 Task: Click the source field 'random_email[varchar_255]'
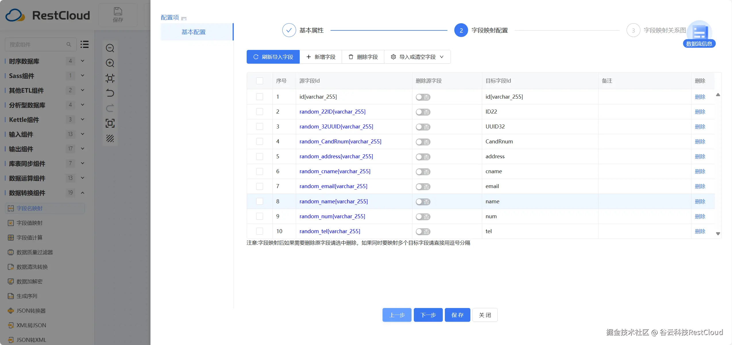click(x=333, y=186)
